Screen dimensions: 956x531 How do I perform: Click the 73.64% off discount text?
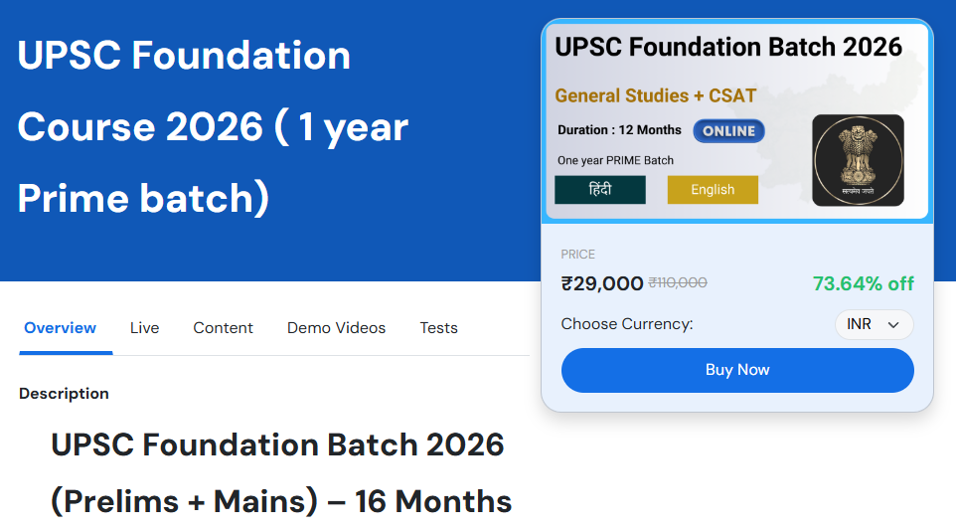(863, 283)
